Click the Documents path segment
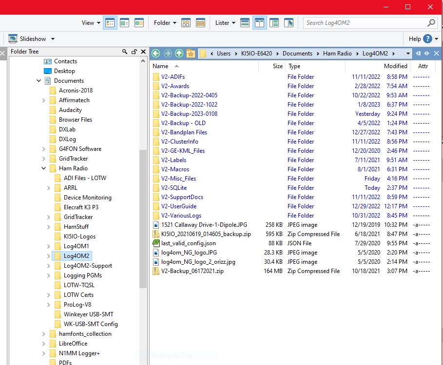 point(297,54)
